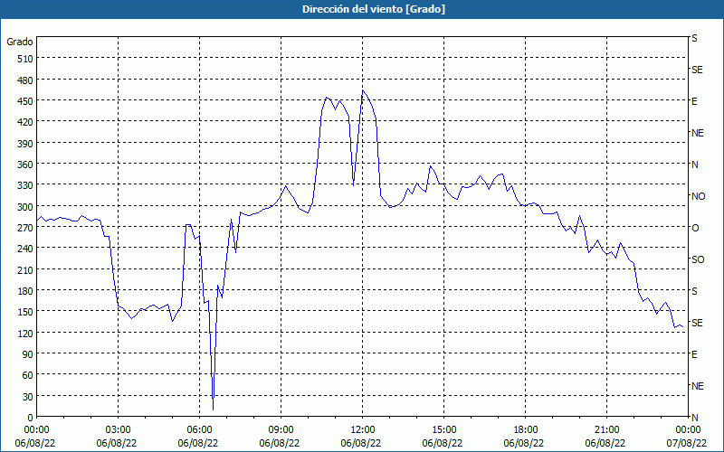Pick the 360 y-axis tick label
The width and height of the screenshot is (724, 452).
[x=24, y=165]
